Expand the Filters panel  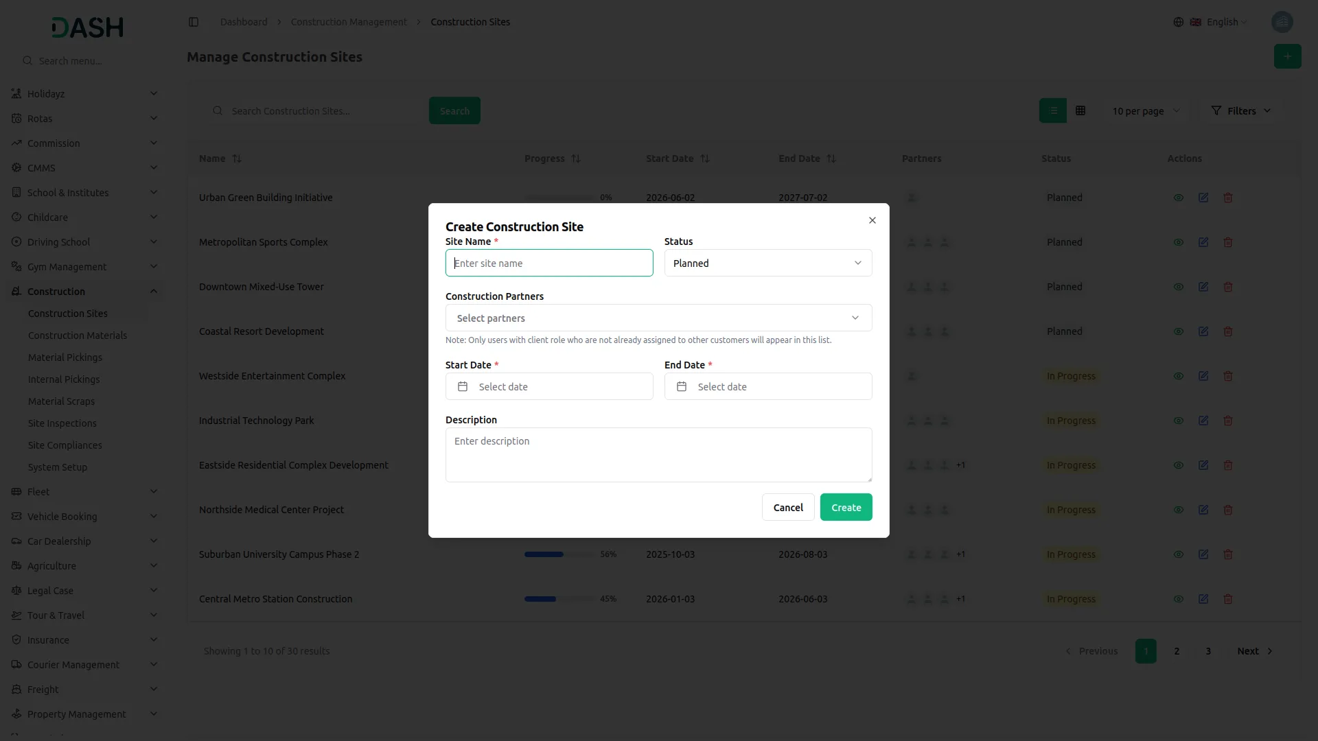pos(1240,110)
